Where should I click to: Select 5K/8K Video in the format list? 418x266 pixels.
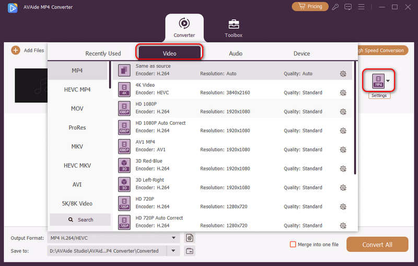tap(77, 203)
